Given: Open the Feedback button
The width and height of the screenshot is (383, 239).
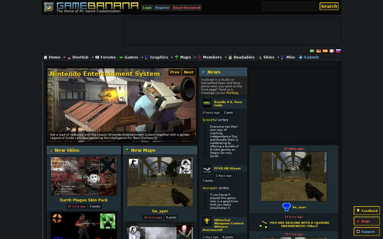Looking at the screenshot, I should (367, 211).
